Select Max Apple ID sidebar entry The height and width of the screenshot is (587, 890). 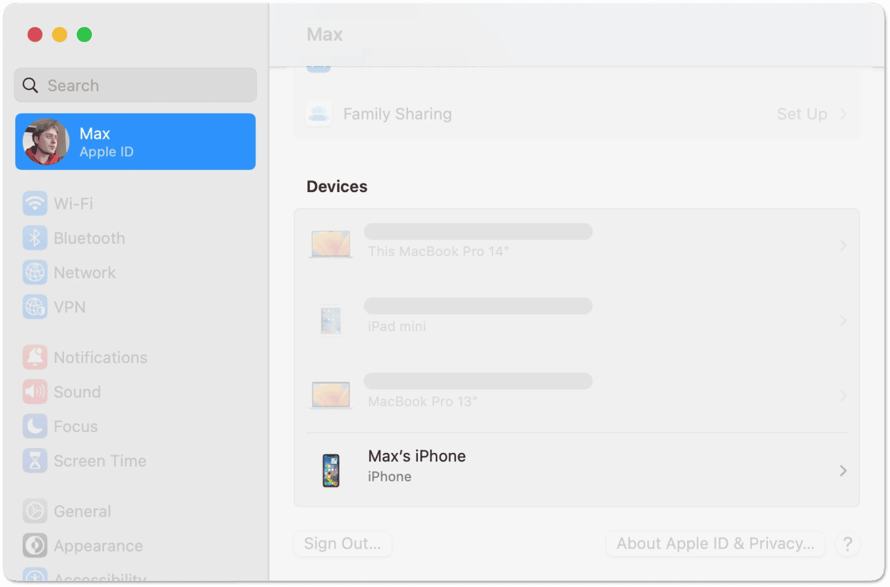tap(135, 141)
